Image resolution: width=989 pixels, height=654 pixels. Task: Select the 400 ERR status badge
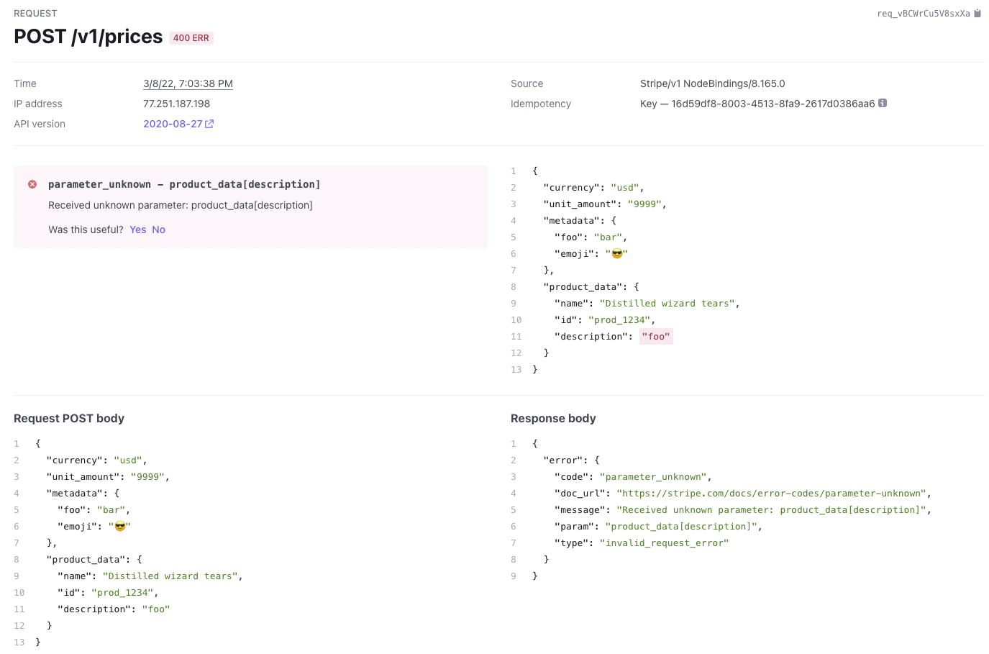(x=190, y=37)
